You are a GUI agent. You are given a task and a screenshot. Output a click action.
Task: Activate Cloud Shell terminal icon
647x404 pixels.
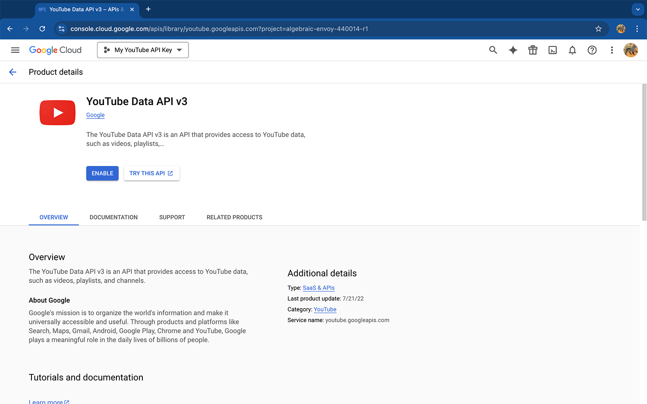point(553,50)
